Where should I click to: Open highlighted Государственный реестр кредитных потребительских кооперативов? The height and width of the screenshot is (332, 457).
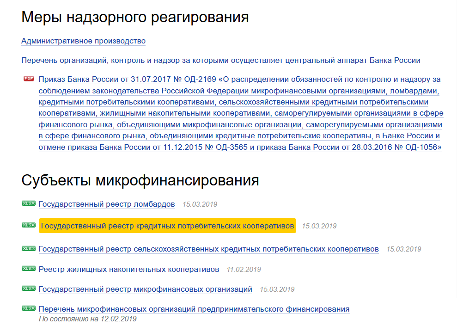167,226
